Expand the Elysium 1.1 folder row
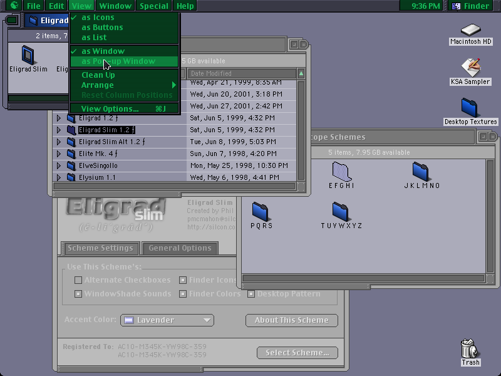Image resolution: width=501 pixels, height=376 pixels. pos(58,177)
